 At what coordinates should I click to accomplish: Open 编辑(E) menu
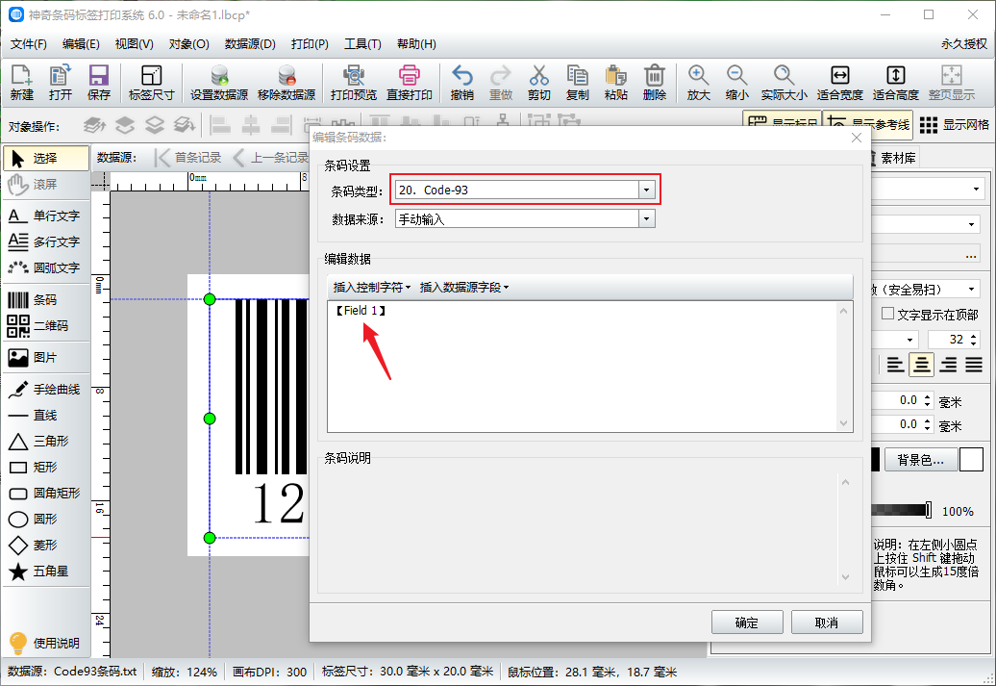tap(81, 44)
